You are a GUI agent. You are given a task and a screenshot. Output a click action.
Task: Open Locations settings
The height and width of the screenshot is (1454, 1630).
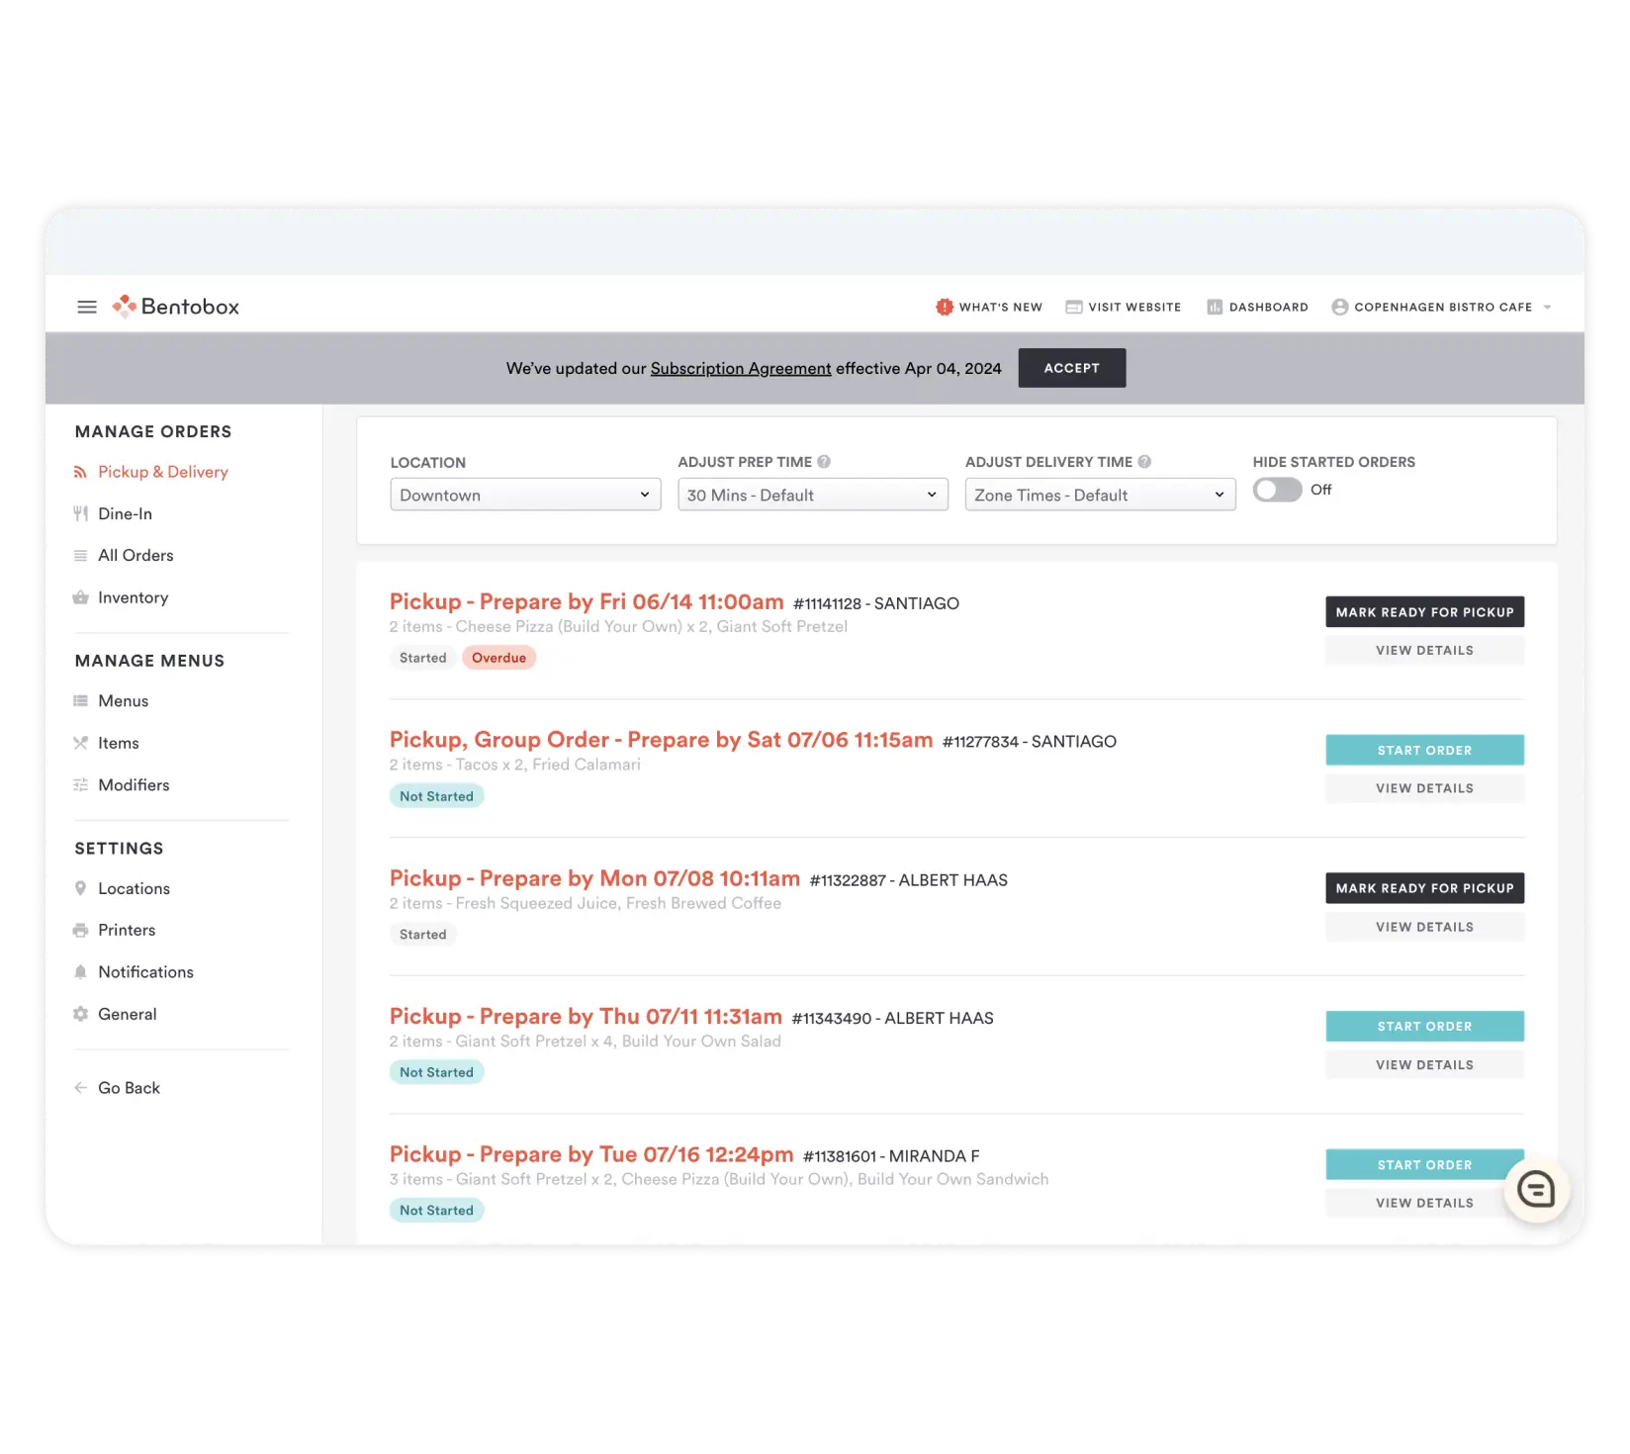(134, 888)
